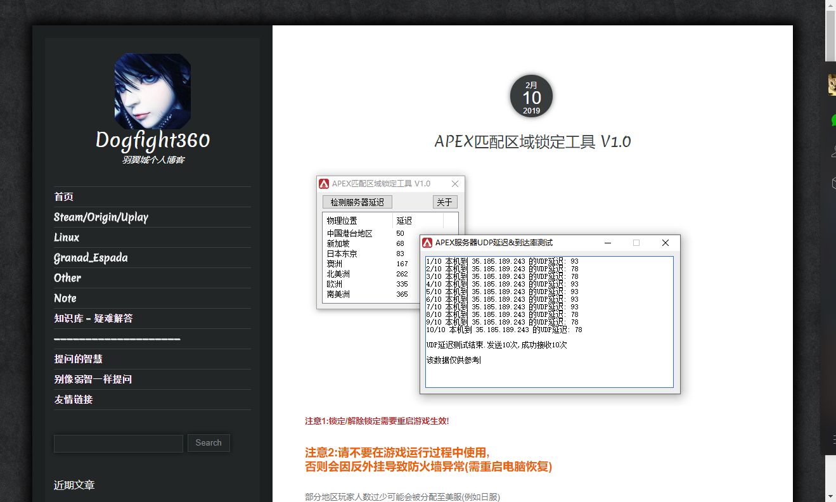The height and width of the screenshot is (502, 836).
Task: Click the latency value 167
Action: (402, 264)
